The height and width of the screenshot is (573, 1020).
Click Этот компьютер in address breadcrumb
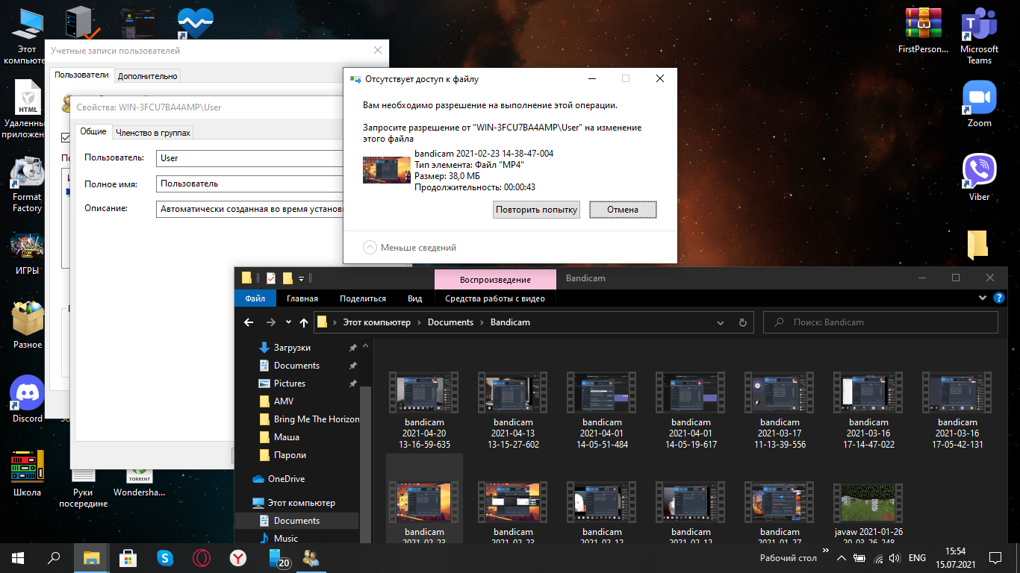(x=376, y=322)
